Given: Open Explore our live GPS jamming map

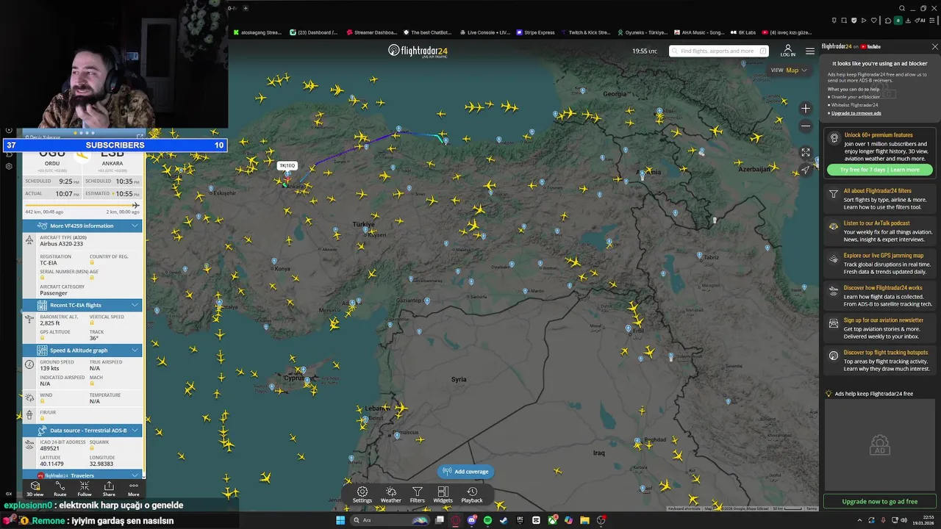Looking at the screenshot, I should click(883, 256).
